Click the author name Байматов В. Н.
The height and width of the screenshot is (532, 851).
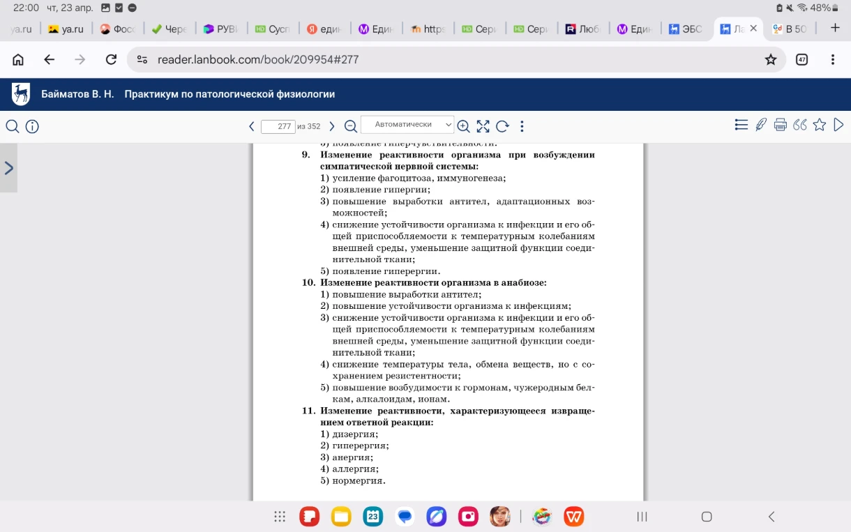77,94
